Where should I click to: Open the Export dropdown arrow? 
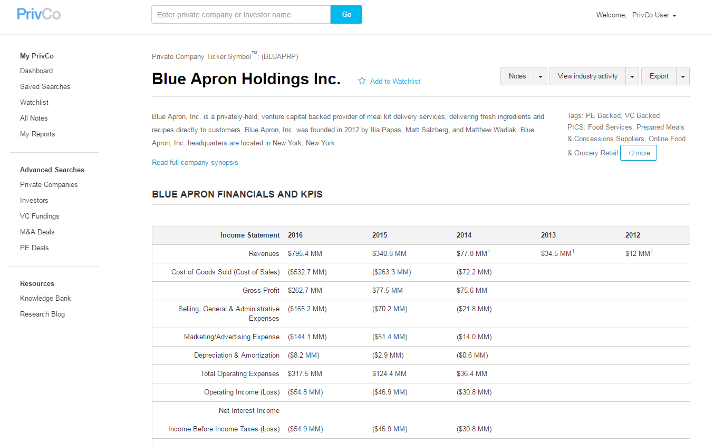coord(683,76)
